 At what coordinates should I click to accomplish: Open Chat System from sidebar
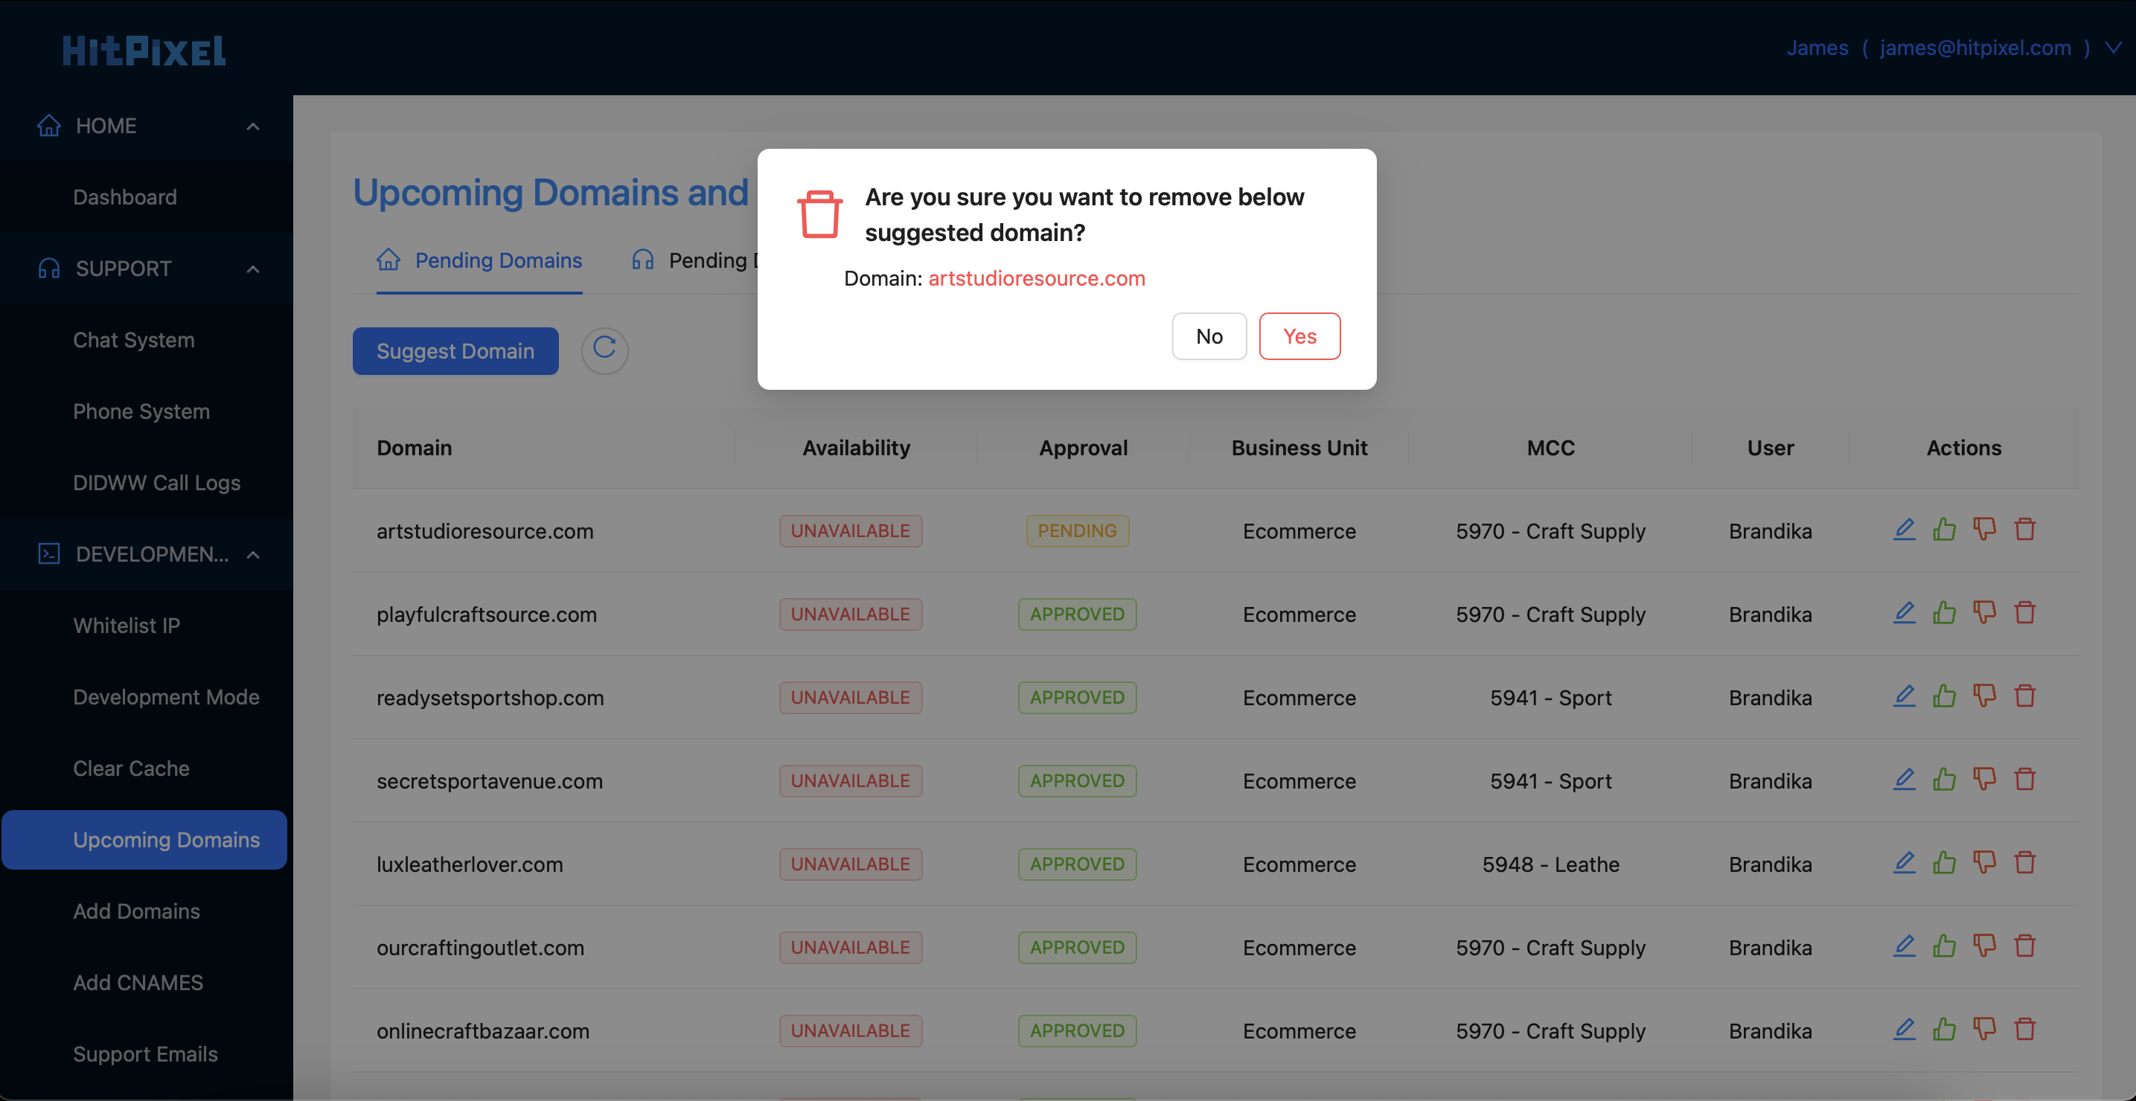click(135, 340)
